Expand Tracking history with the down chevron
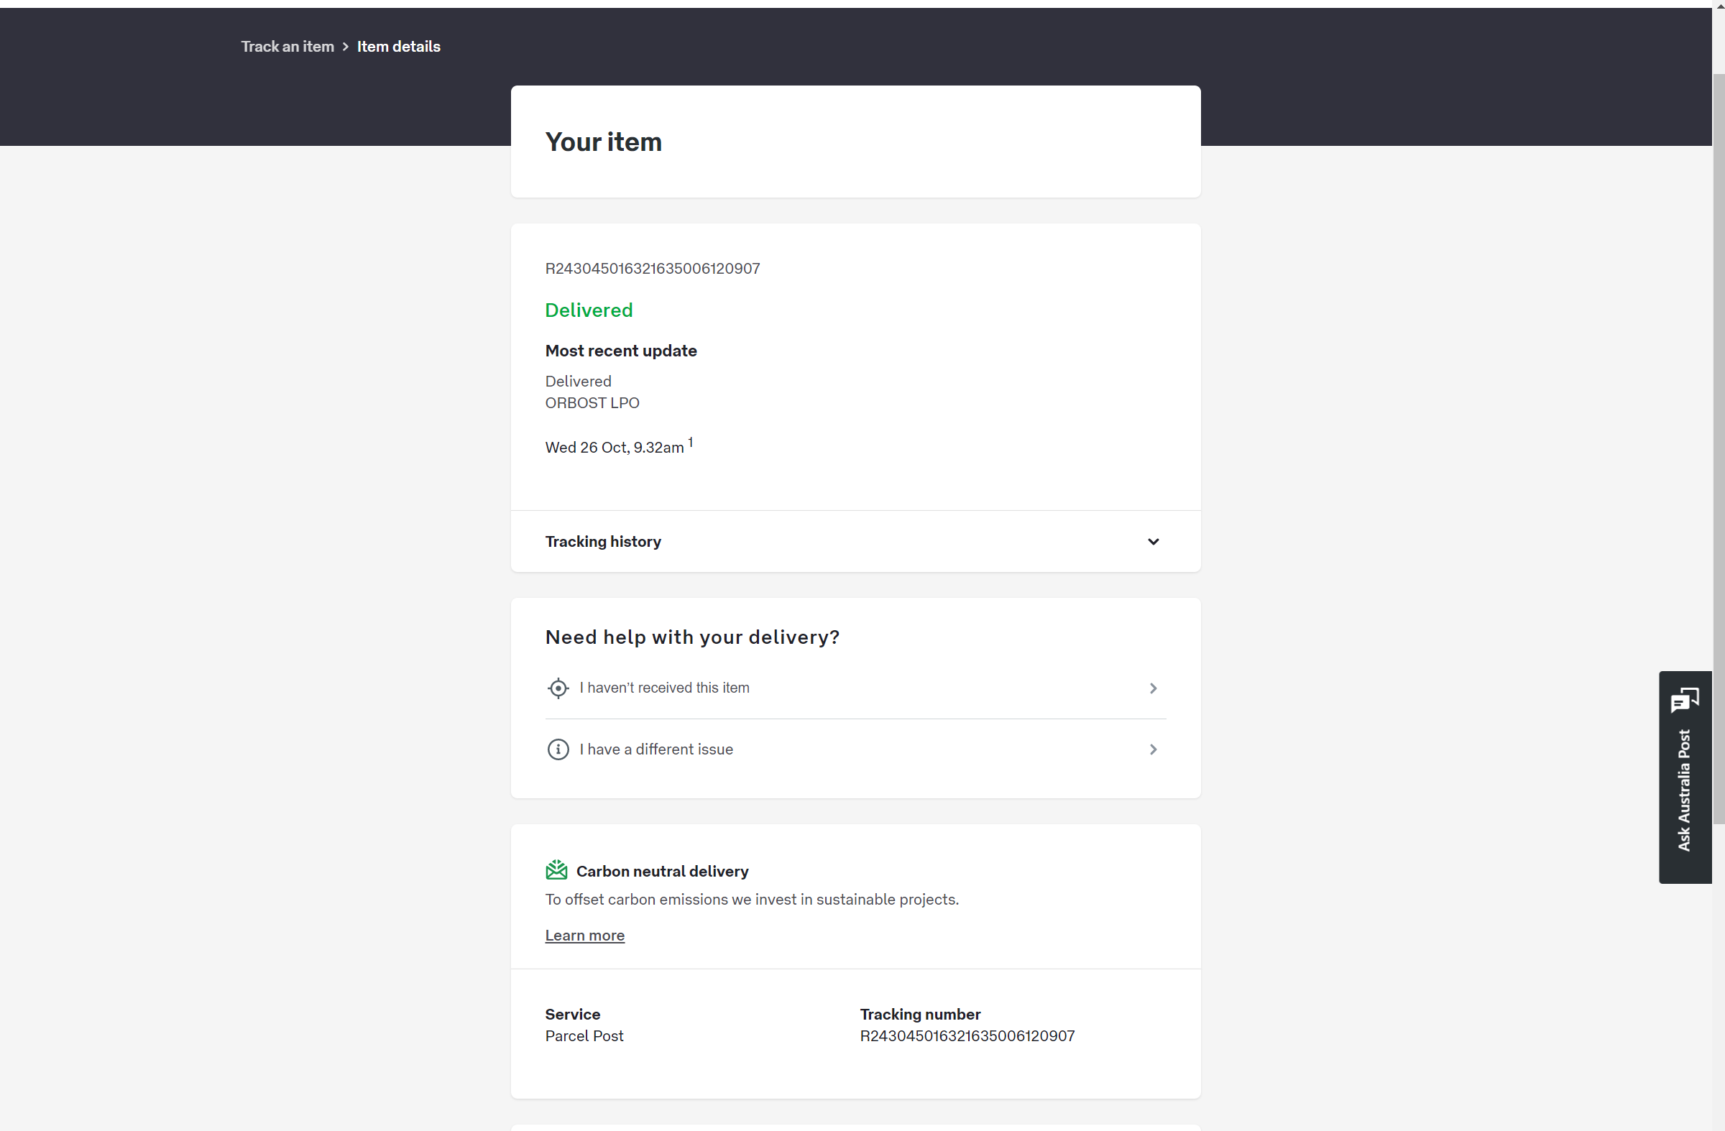The image size is (1725, 1131). click(1152, 541)
